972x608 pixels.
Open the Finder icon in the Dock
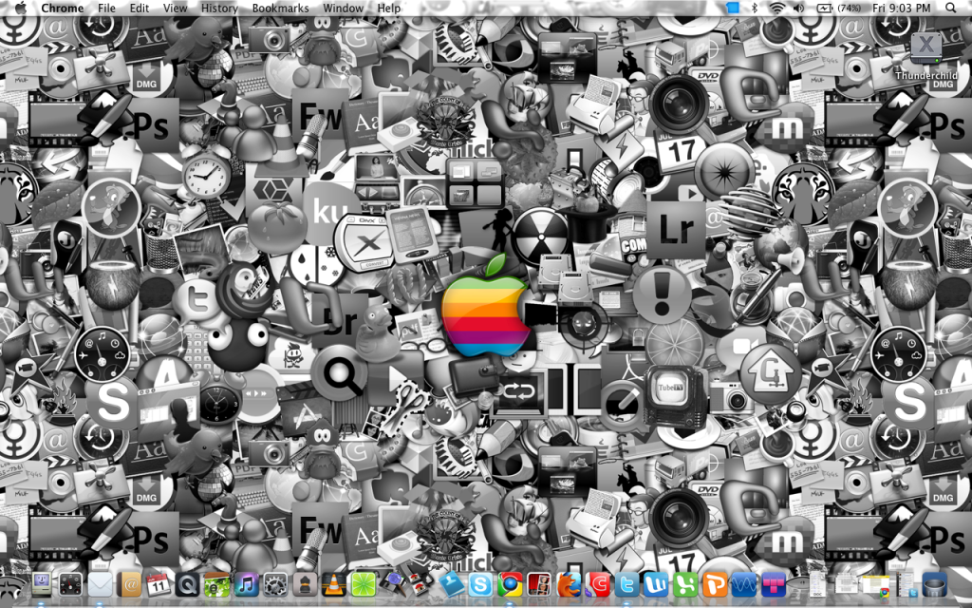(x=41, y=585)
